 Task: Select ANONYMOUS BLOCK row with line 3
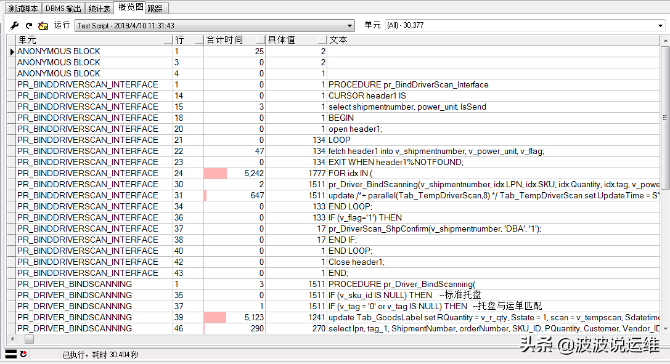click(333, 62)
